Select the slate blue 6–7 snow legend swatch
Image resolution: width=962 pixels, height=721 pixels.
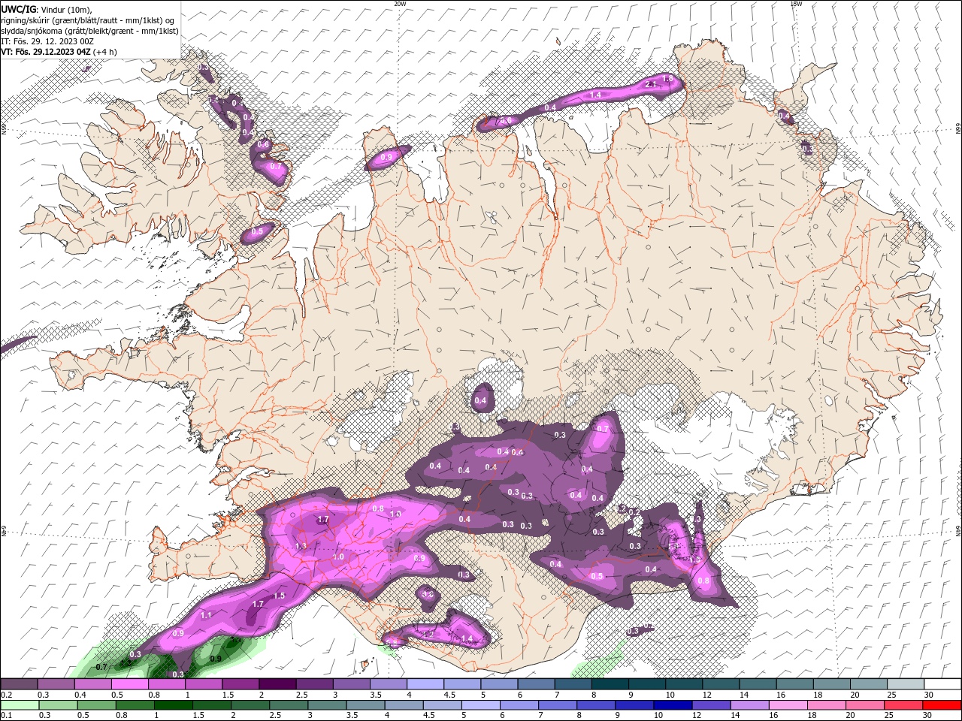[537, 683]
